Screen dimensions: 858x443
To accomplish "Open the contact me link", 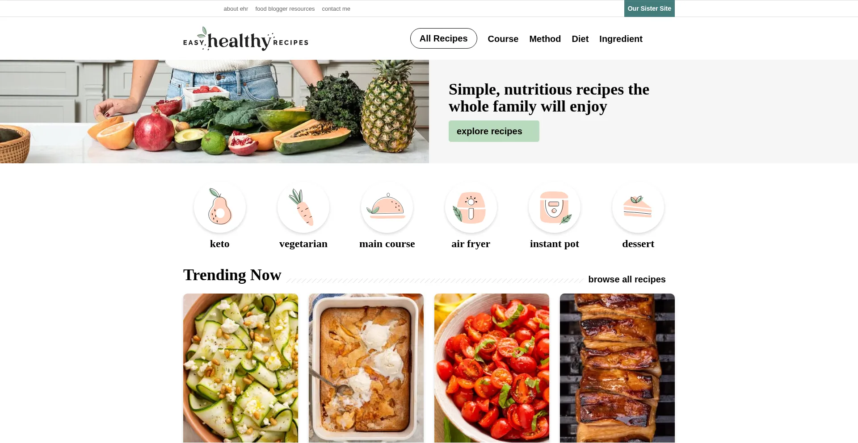I will pos(336,8).
